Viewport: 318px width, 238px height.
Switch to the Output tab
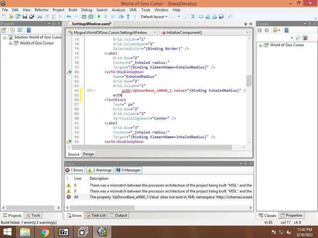119,215
